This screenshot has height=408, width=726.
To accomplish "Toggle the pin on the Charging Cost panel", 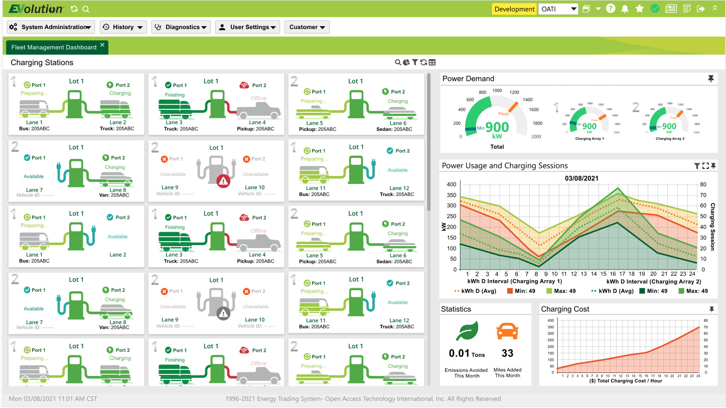I will (711, 309).
